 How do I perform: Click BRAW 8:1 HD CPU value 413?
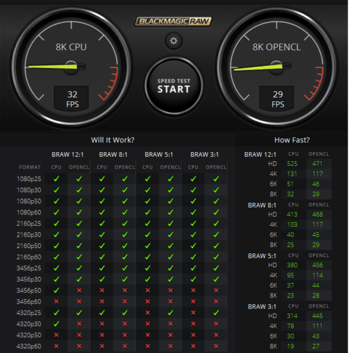(292, 214)
